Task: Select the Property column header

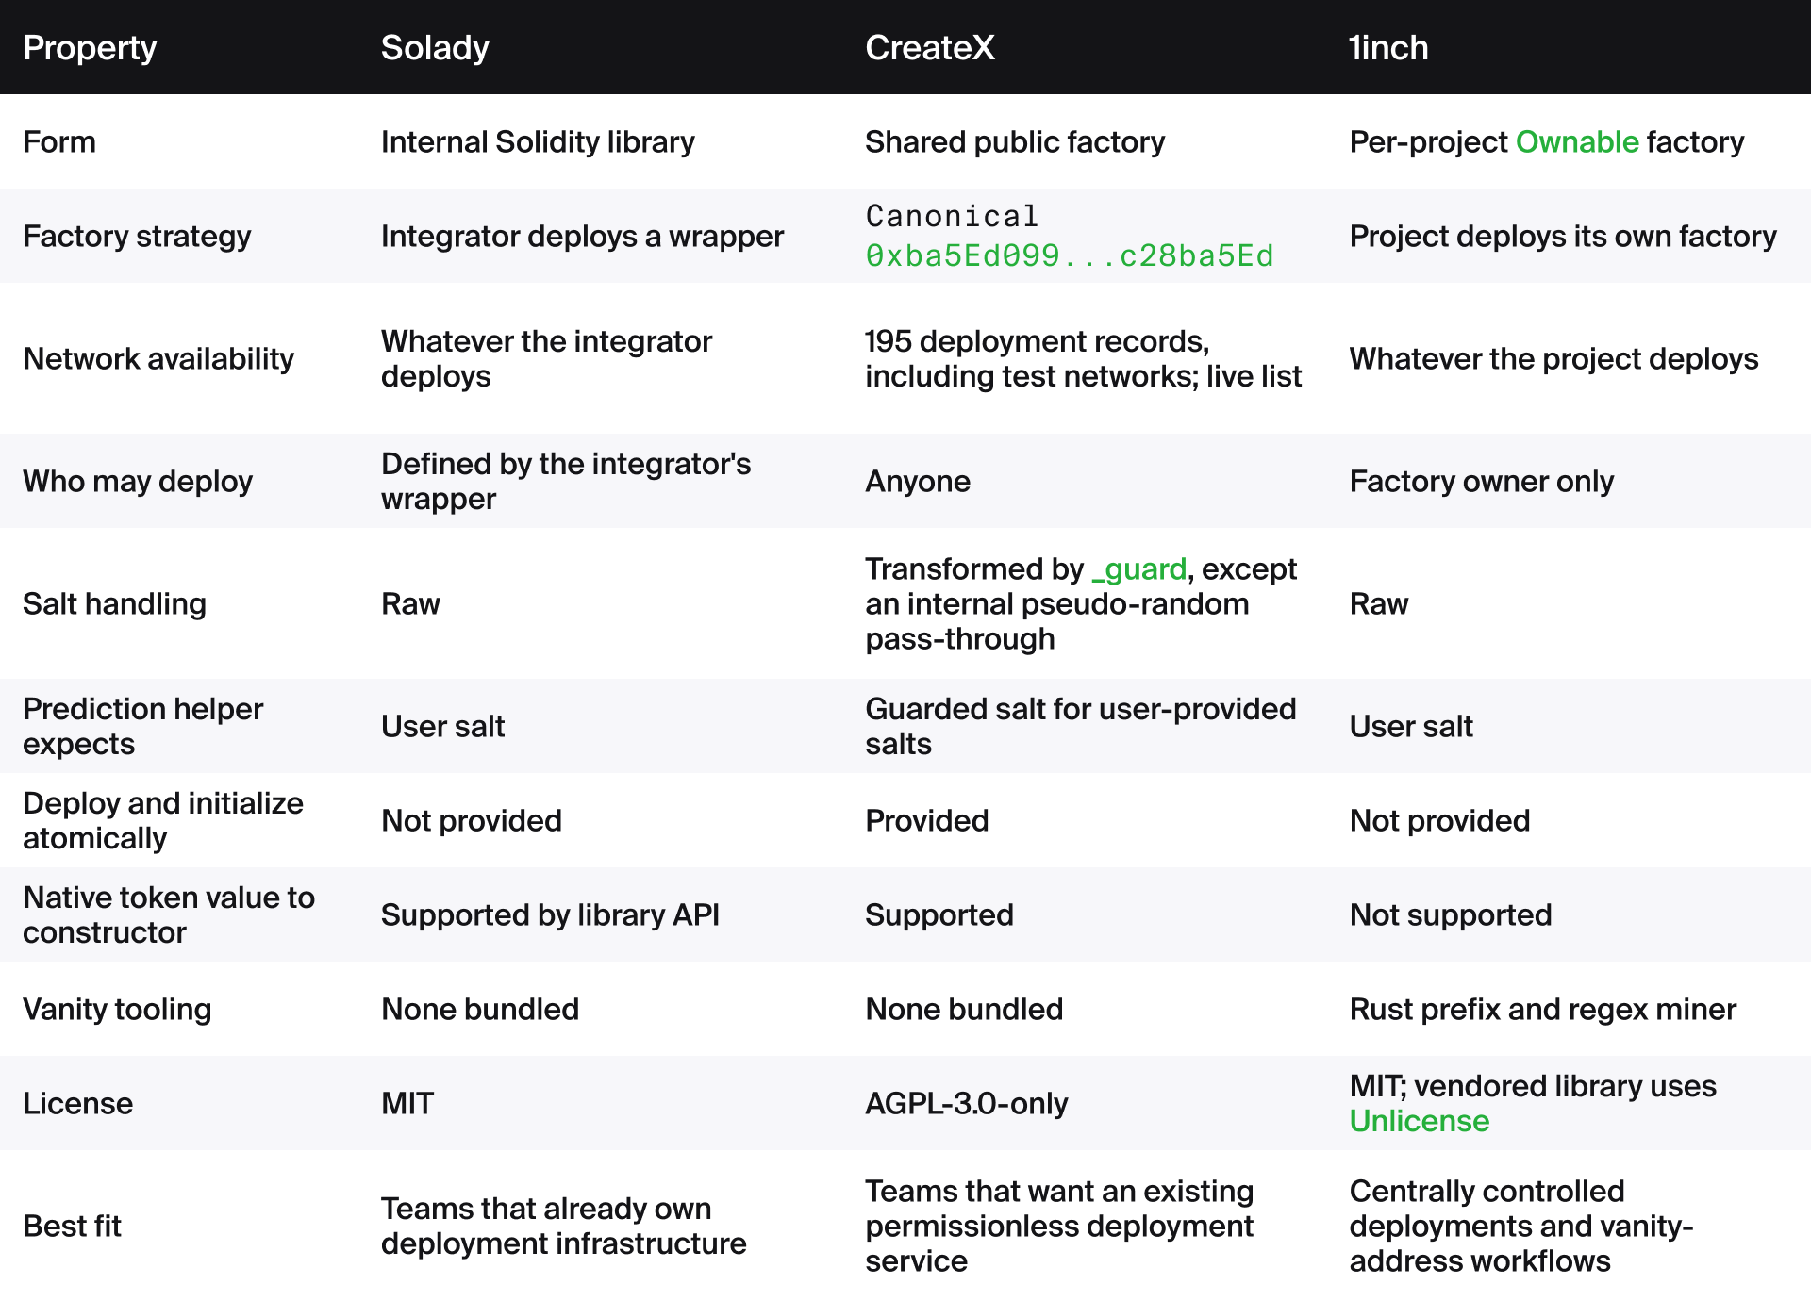Action: coord(90,47)
